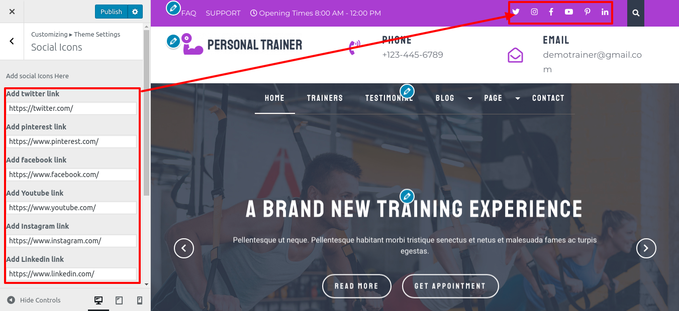Open the search magnifier icon
Viewport: 679px width, 311px height.
coord(636,13)
